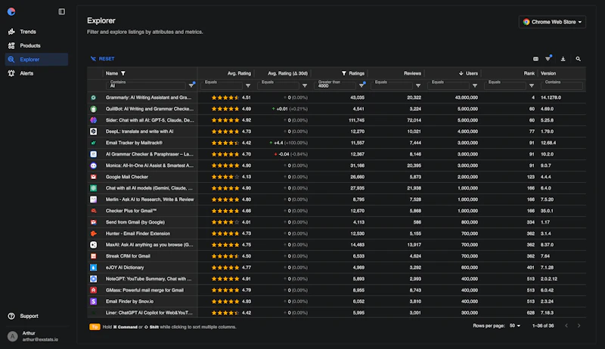
Task: Click the Email Tracker Mailtrack icon
Action: [93, 143]
